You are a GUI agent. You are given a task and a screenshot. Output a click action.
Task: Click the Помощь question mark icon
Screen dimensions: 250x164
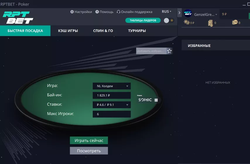click(x=97, y=12)
